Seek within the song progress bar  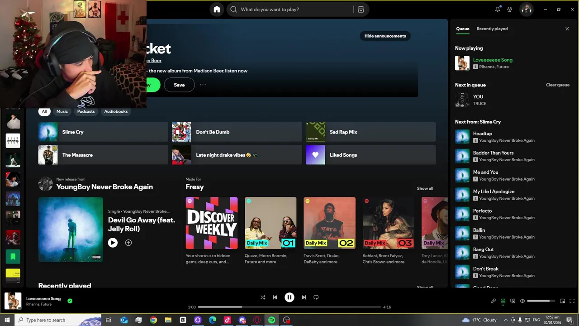point(289,307)
